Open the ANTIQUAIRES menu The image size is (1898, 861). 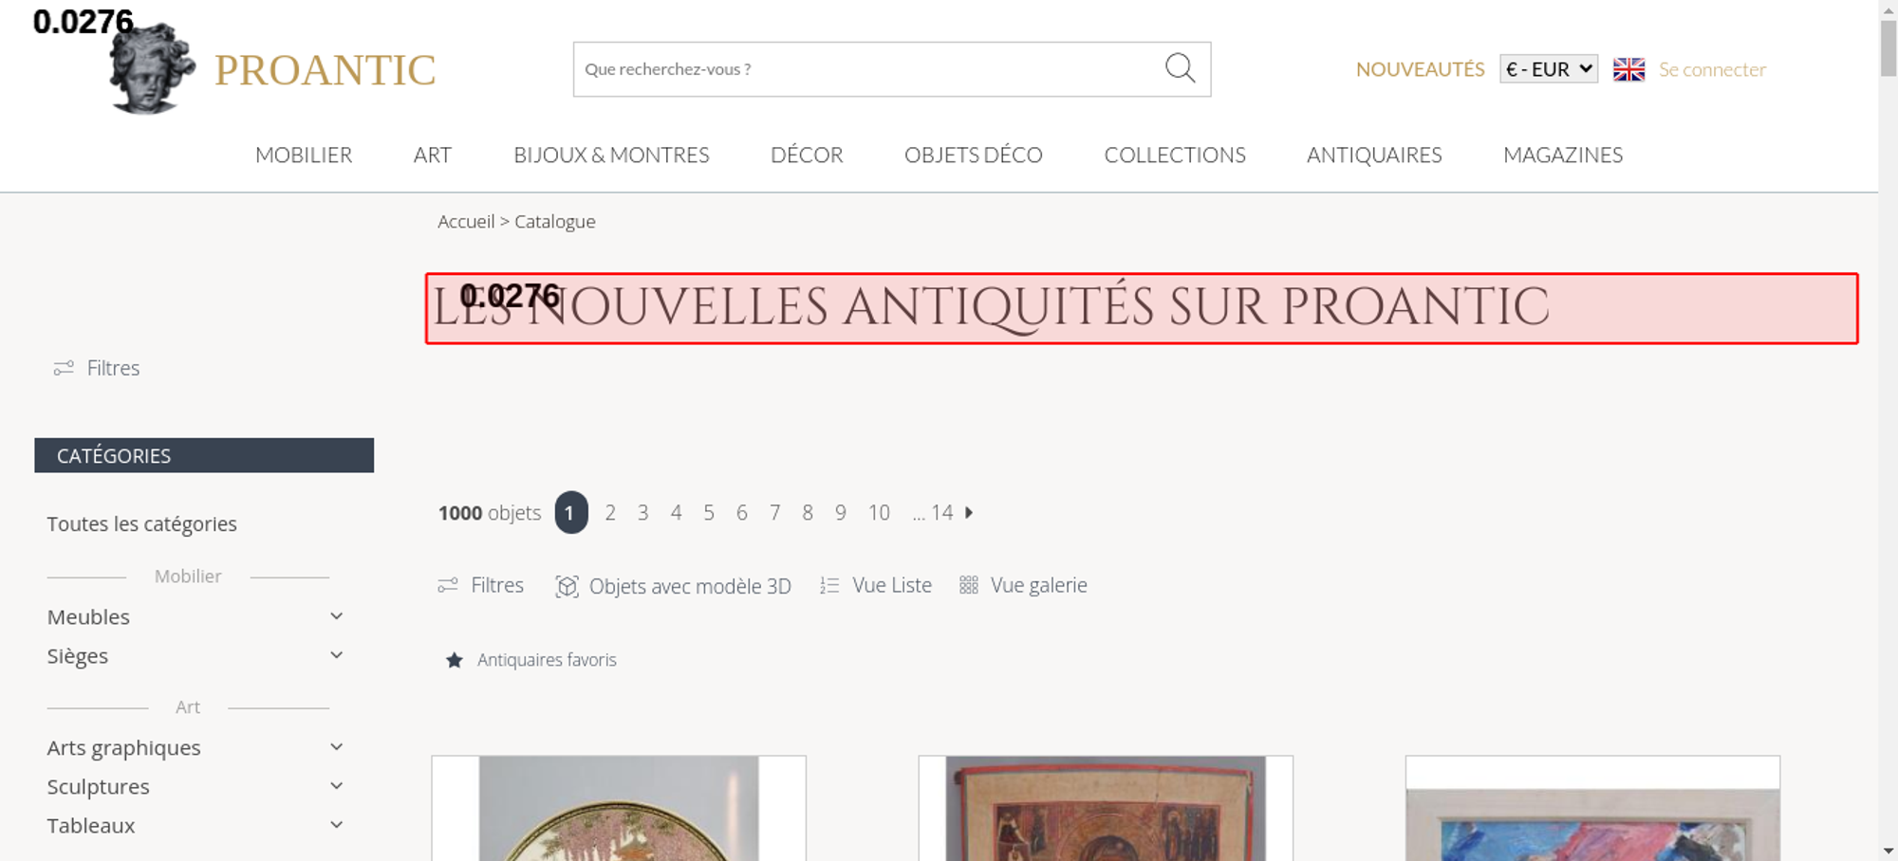[x=1374, y=155]
